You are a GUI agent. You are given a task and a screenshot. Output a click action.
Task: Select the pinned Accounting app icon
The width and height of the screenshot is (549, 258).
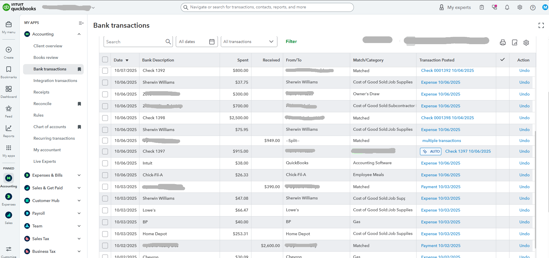point(9,178)
